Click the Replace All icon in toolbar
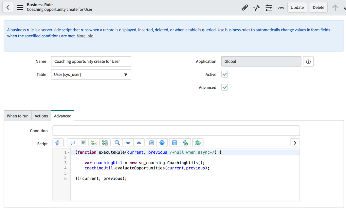Image resolution: width=346 pixels, height=209 pixels. [x=105, y=143]
